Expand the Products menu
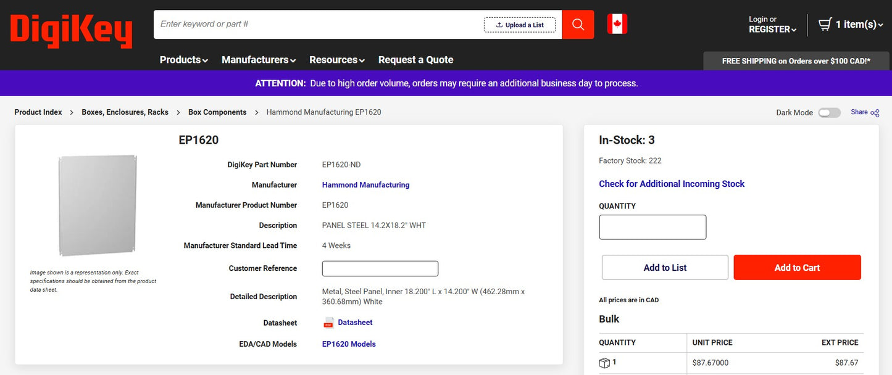The image size is (892, 375). [183, 60]
